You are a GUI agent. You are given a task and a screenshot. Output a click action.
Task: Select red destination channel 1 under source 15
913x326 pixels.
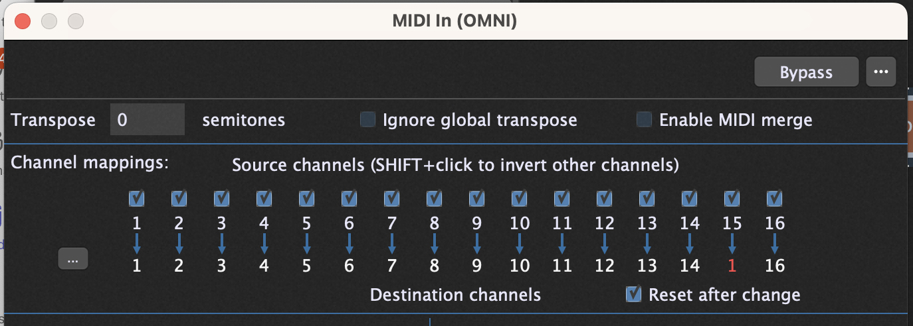point(732,266)
